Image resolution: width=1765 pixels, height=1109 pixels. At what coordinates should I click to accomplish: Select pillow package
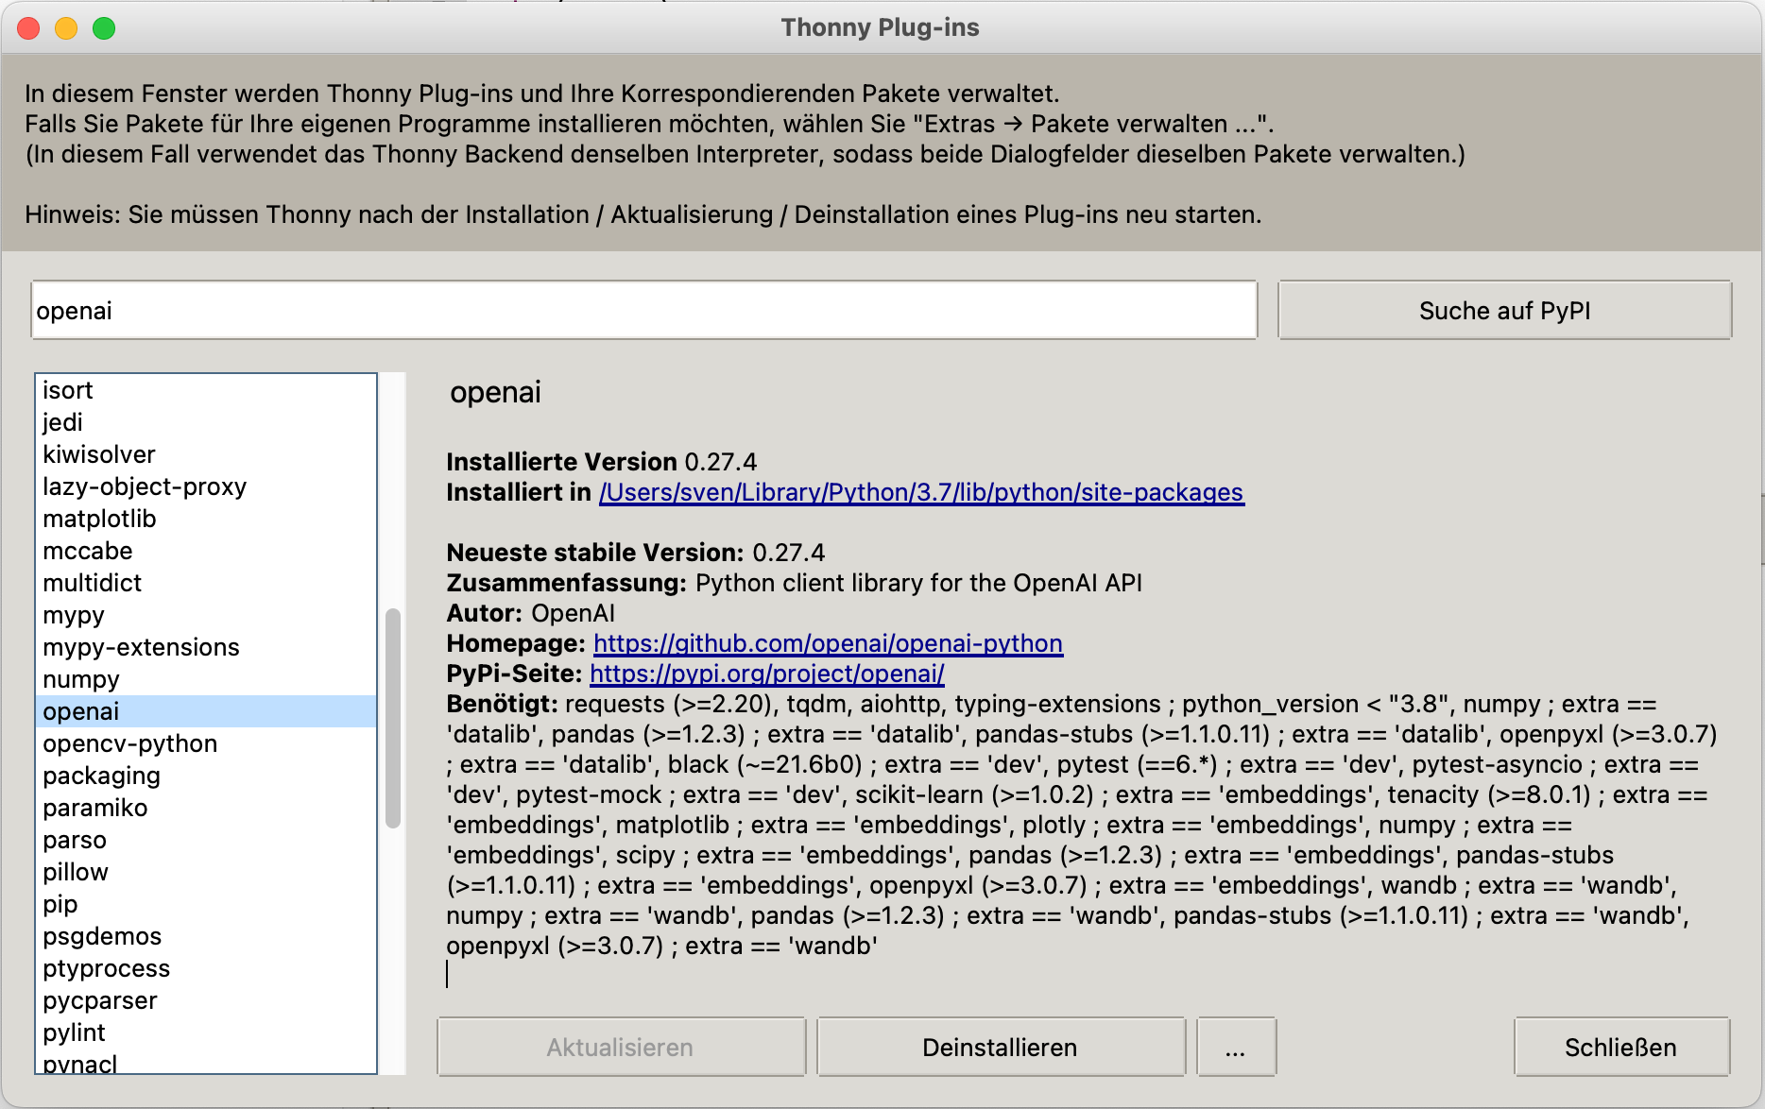click(206, 872)
